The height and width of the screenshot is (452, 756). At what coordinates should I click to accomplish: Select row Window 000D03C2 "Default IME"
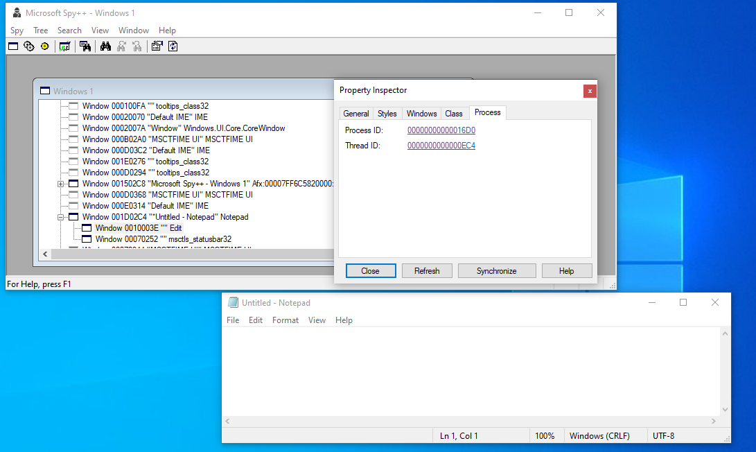pyautogui.click(x=146, y=150)
